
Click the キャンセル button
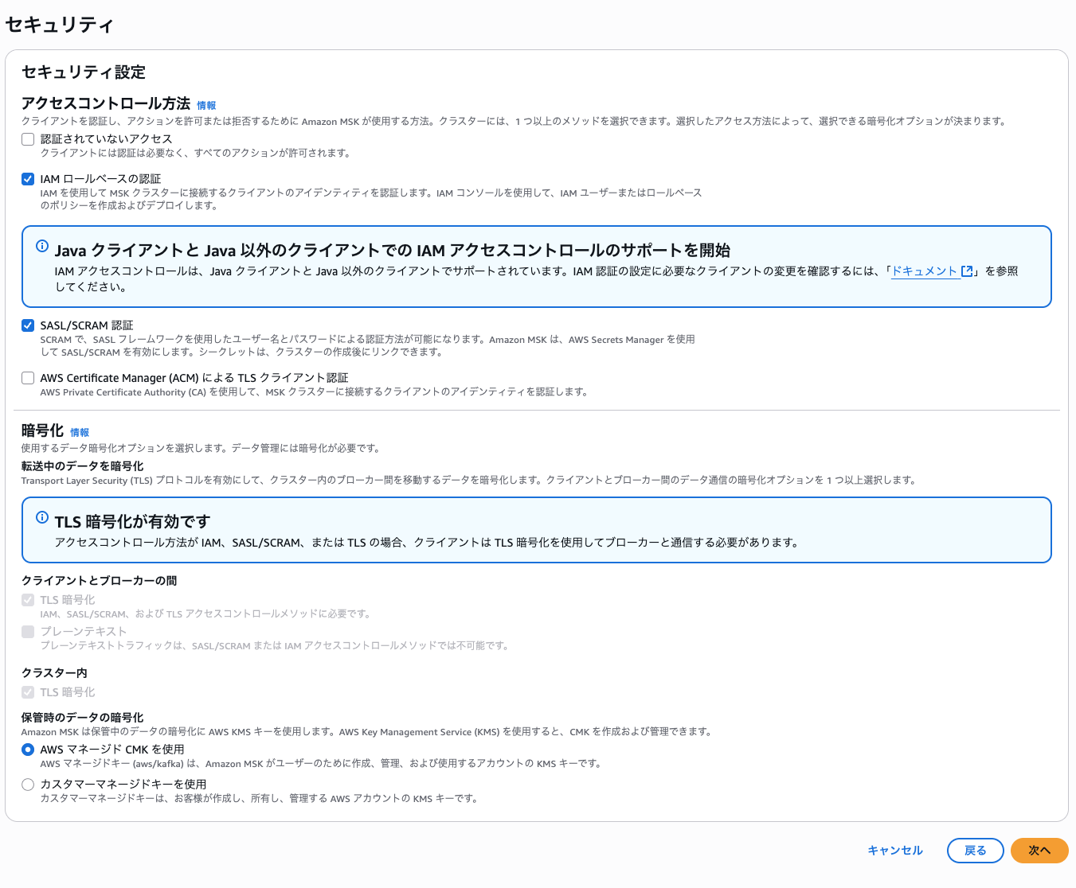895,851
